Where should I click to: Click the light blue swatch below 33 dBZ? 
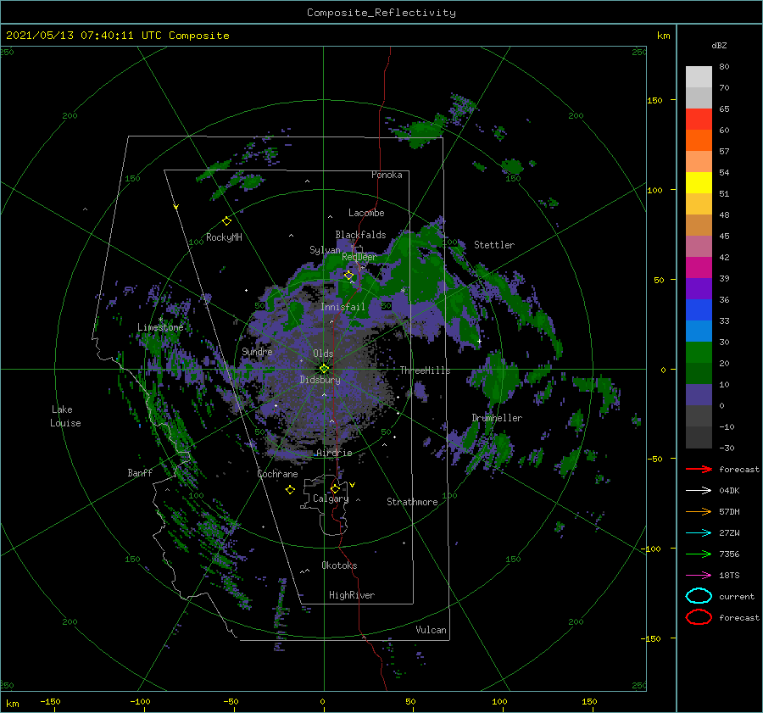[x=699, y=331]
